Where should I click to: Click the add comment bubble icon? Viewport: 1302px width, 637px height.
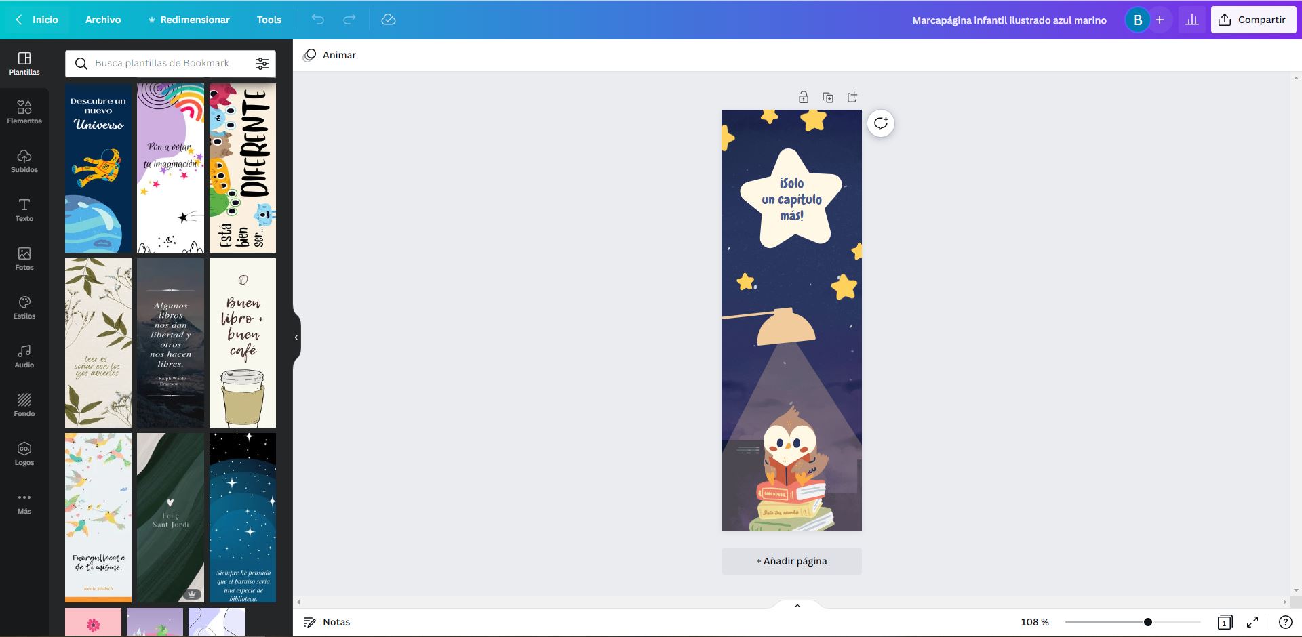point(881,123)
